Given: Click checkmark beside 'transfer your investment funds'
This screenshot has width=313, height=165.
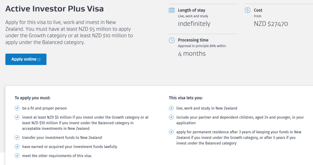Looking at the screenshot, I should tap(17, 138).
